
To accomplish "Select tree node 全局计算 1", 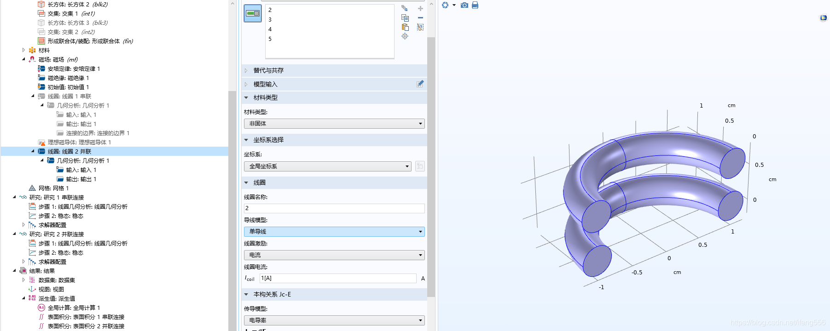I will 69,308.
